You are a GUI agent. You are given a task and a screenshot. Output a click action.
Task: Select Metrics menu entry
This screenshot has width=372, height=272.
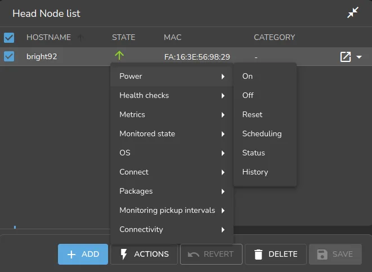pos(172,115)
